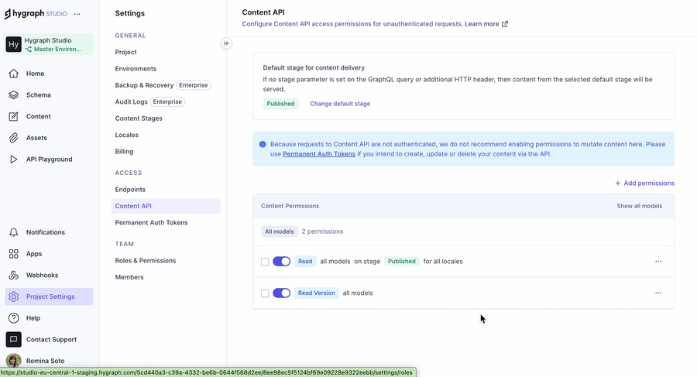
Task: Open options menu for Read permission row
Action: click(658, 262)
